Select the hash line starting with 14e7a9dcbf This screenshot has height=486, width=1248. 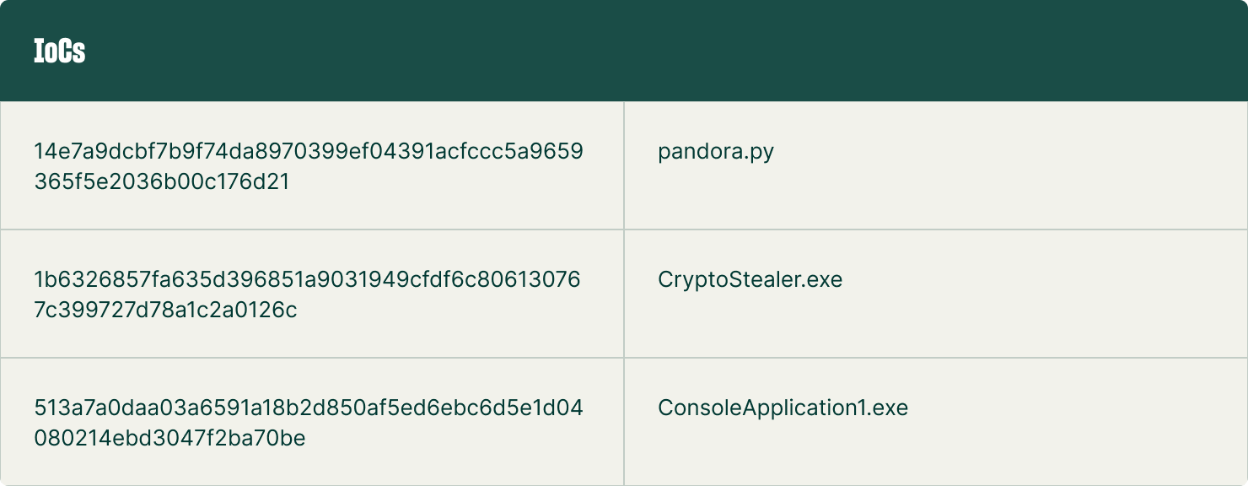308,152
